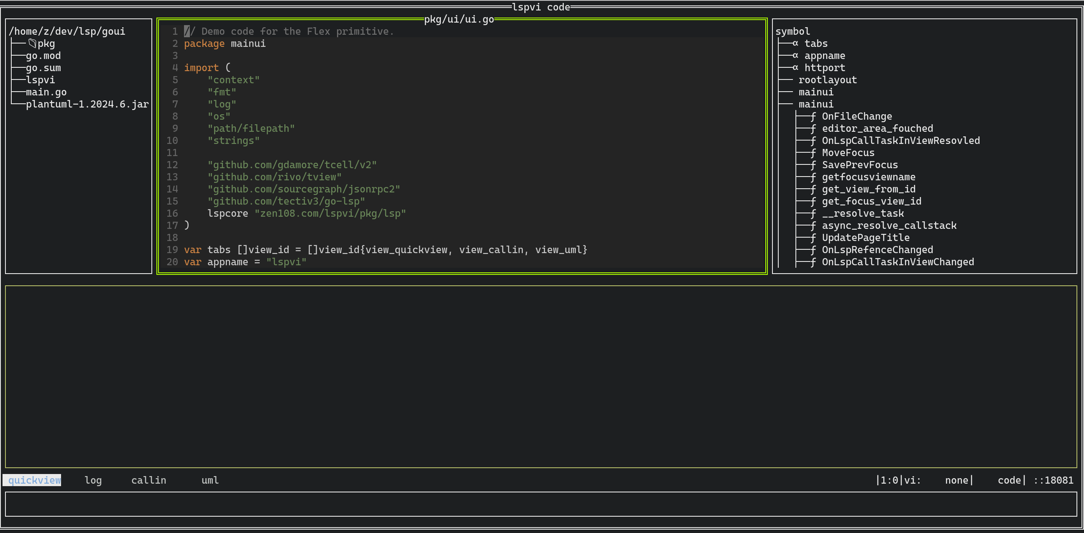Jump to MoveFocus function symbol
Image resolution: width=1084 pixels, height=533 pixels.
point(848,153)
